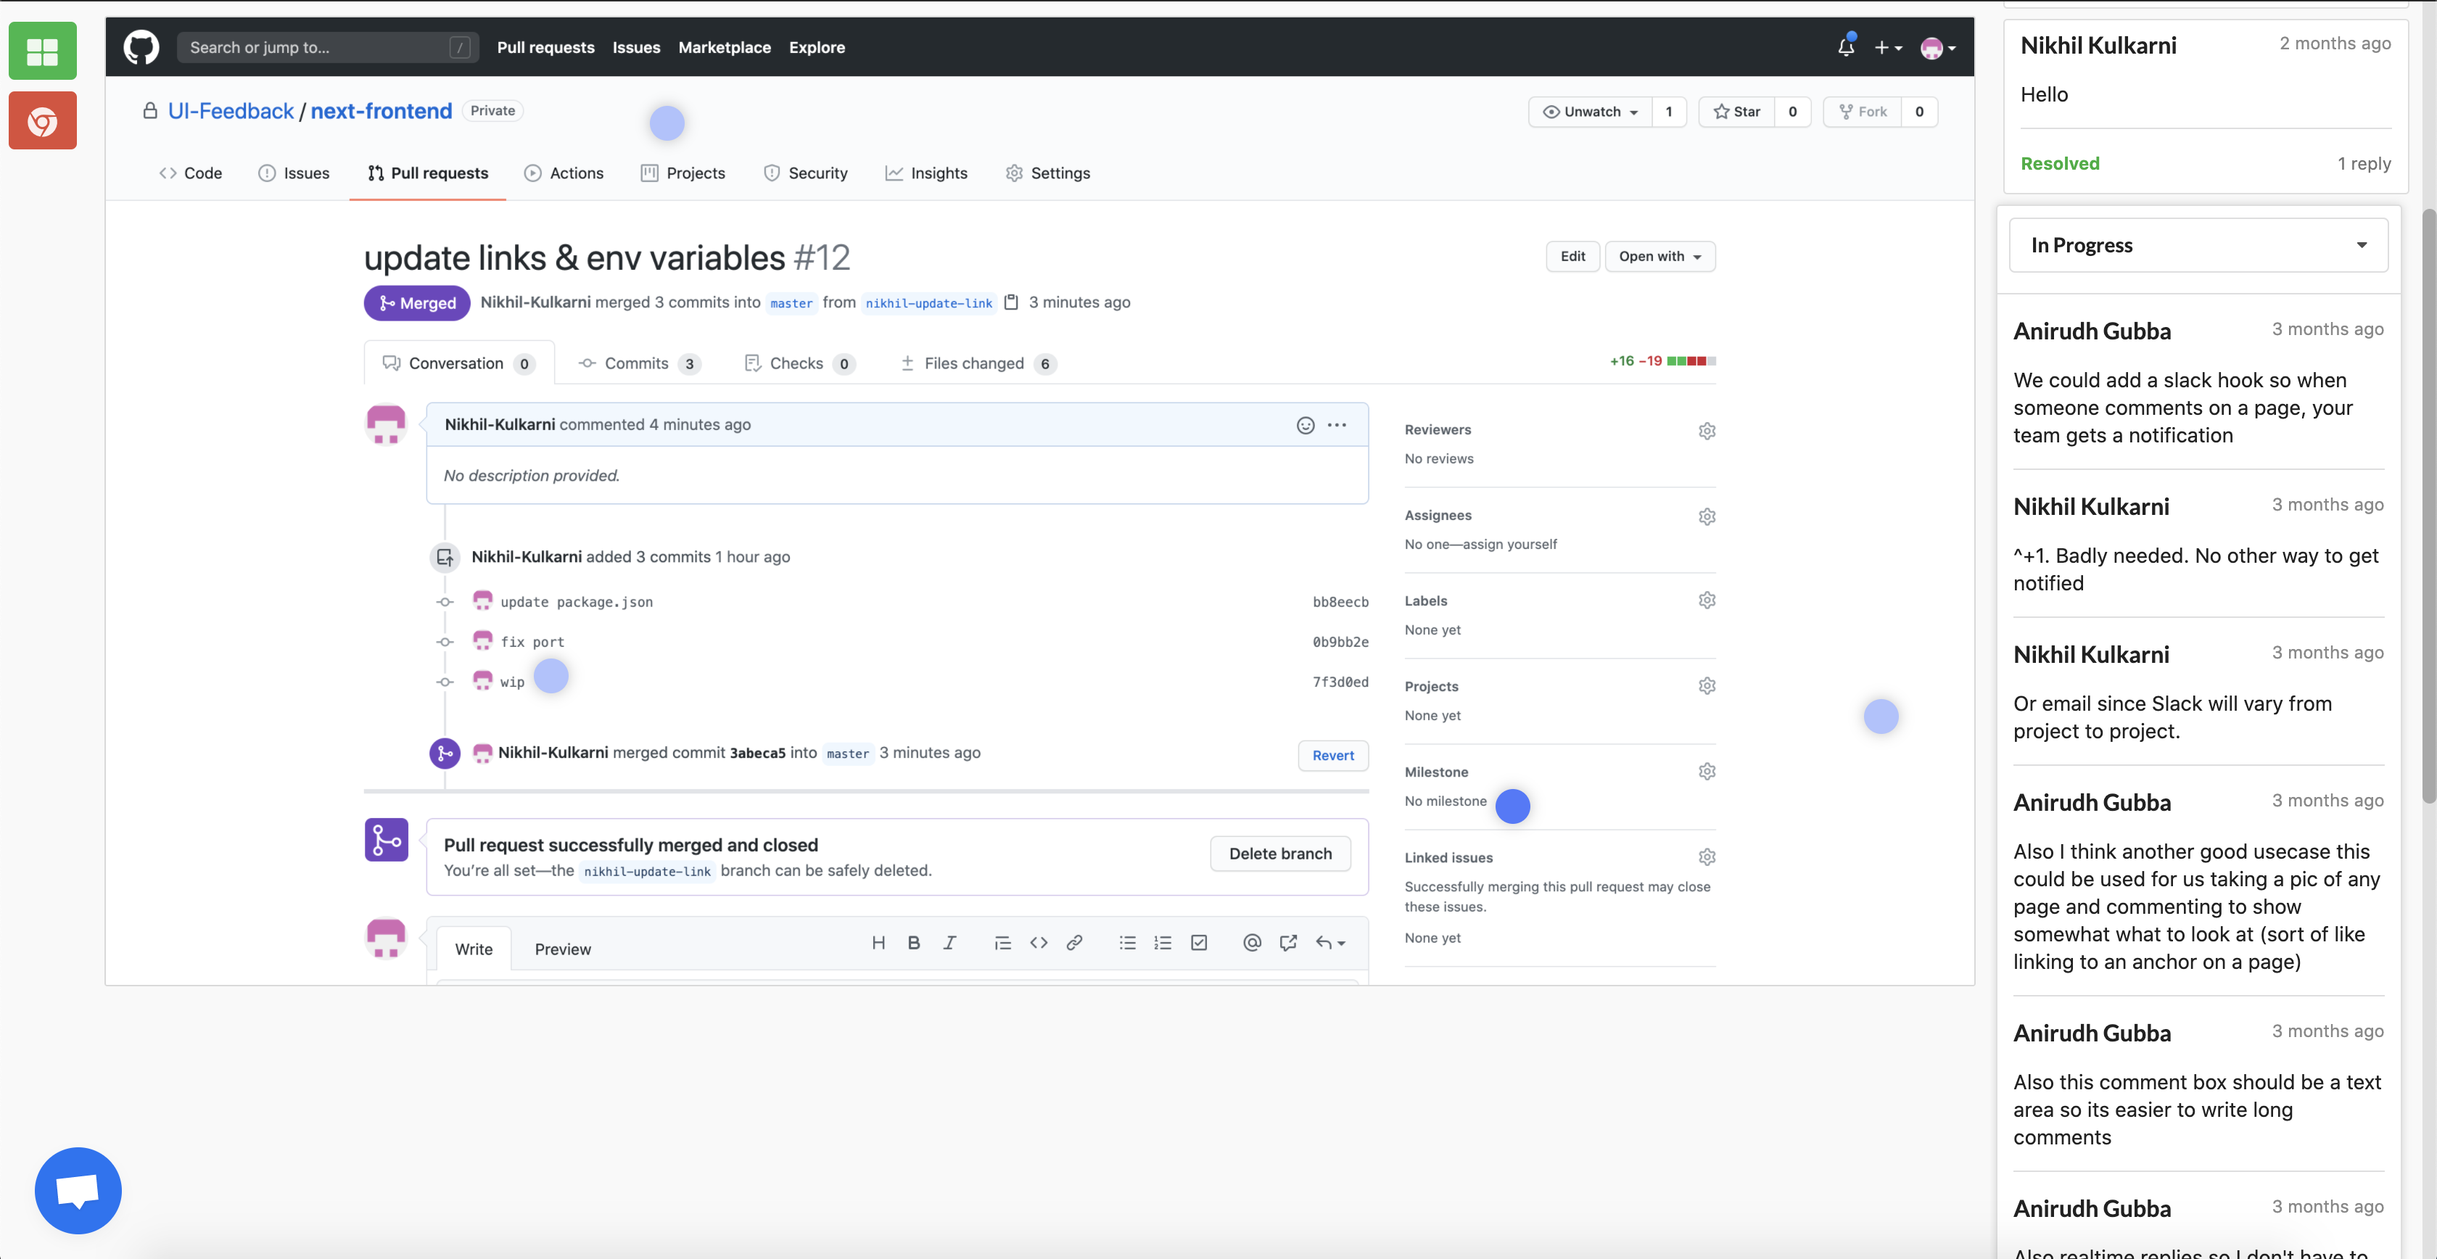Click the Delete branch button
The height and width of the screenshot is (1259, 2437).
click(x=1280, y=854)
